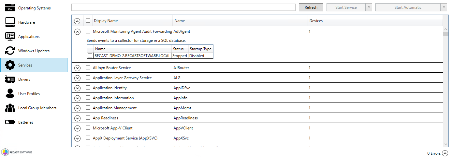Click scrollbar down arrow of services list

pyautogui.click(x=445, y=144)
